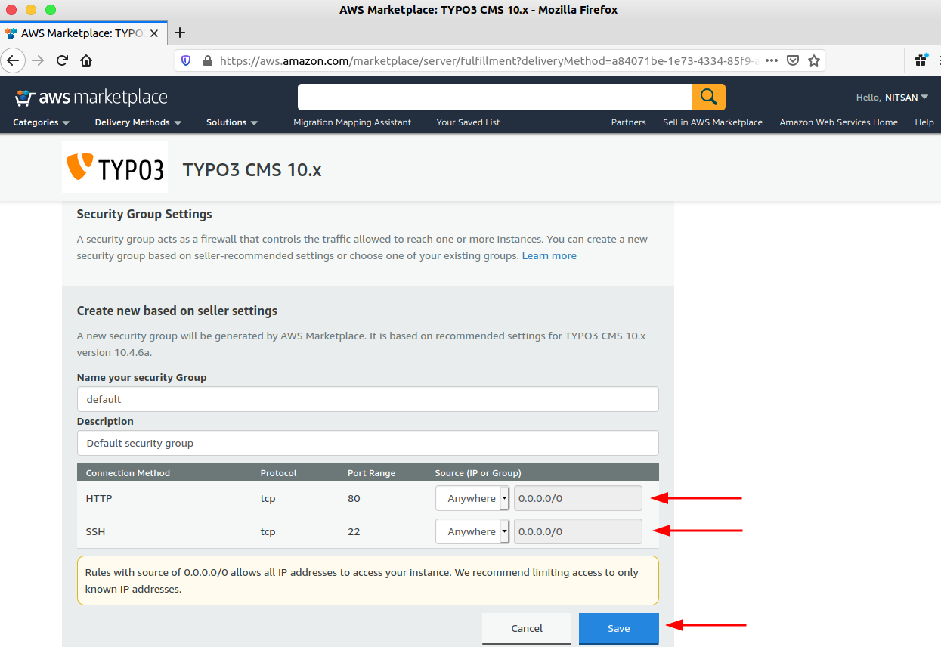
Task: Click the orange search magnifier button
Action: click(x=708, y=97)
